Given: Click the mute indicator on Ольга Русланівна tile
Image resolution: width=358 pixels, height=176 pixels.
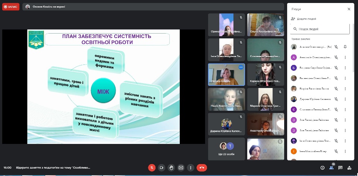Looking at the screenshot, I should 280,18.
